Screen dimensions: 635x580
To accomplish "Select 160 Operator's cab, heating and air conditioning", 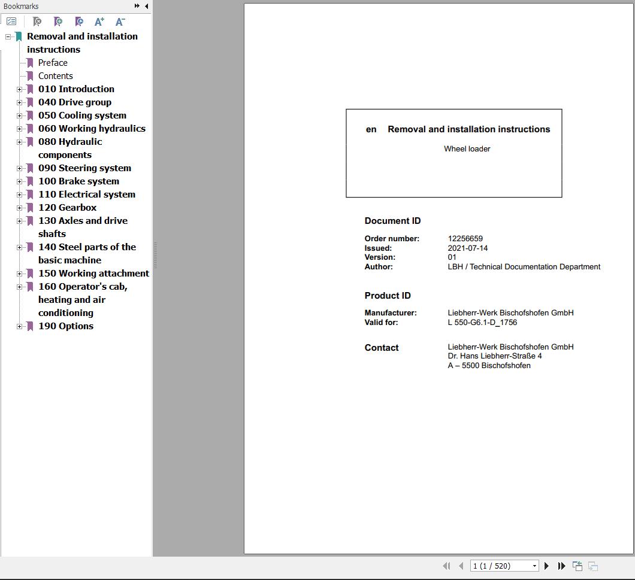I will click(x=83, y=299).
